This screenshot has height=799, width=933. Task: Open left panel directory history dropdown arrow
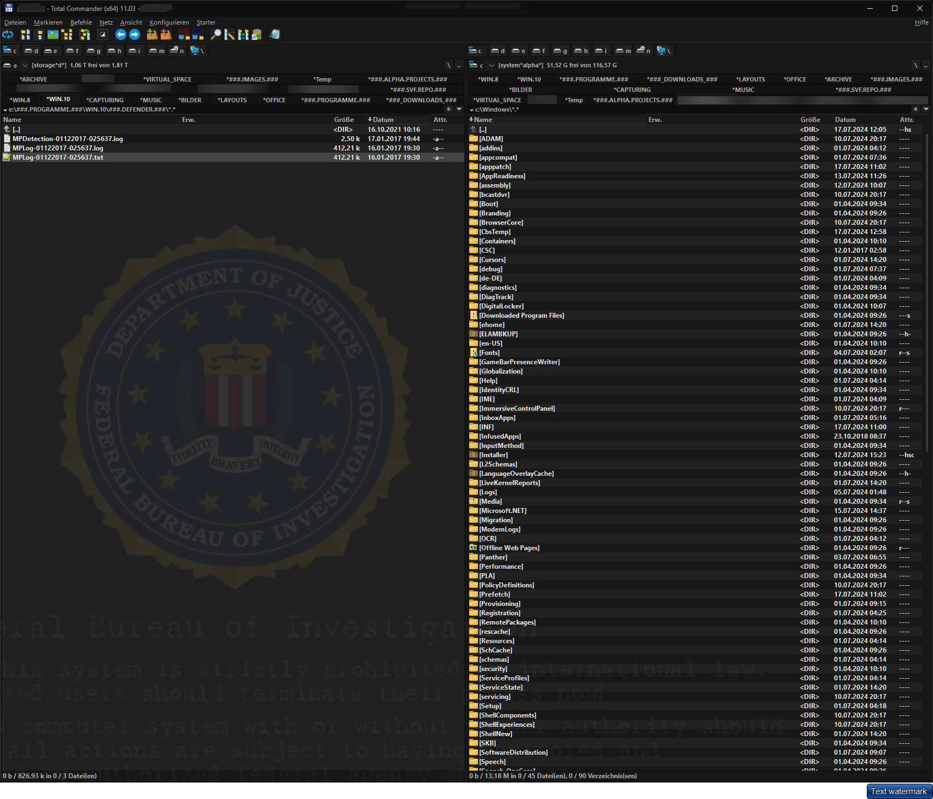pyautogui.click(x=459, y=109)
